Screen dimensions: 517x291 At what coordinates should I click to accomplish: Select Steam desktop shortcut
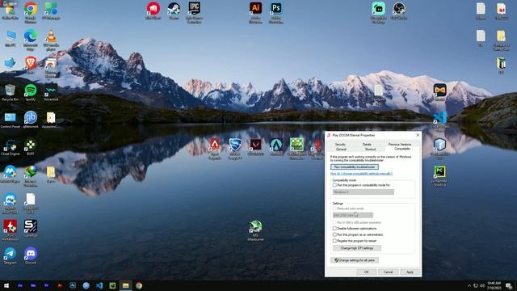(x=174, y=11)
